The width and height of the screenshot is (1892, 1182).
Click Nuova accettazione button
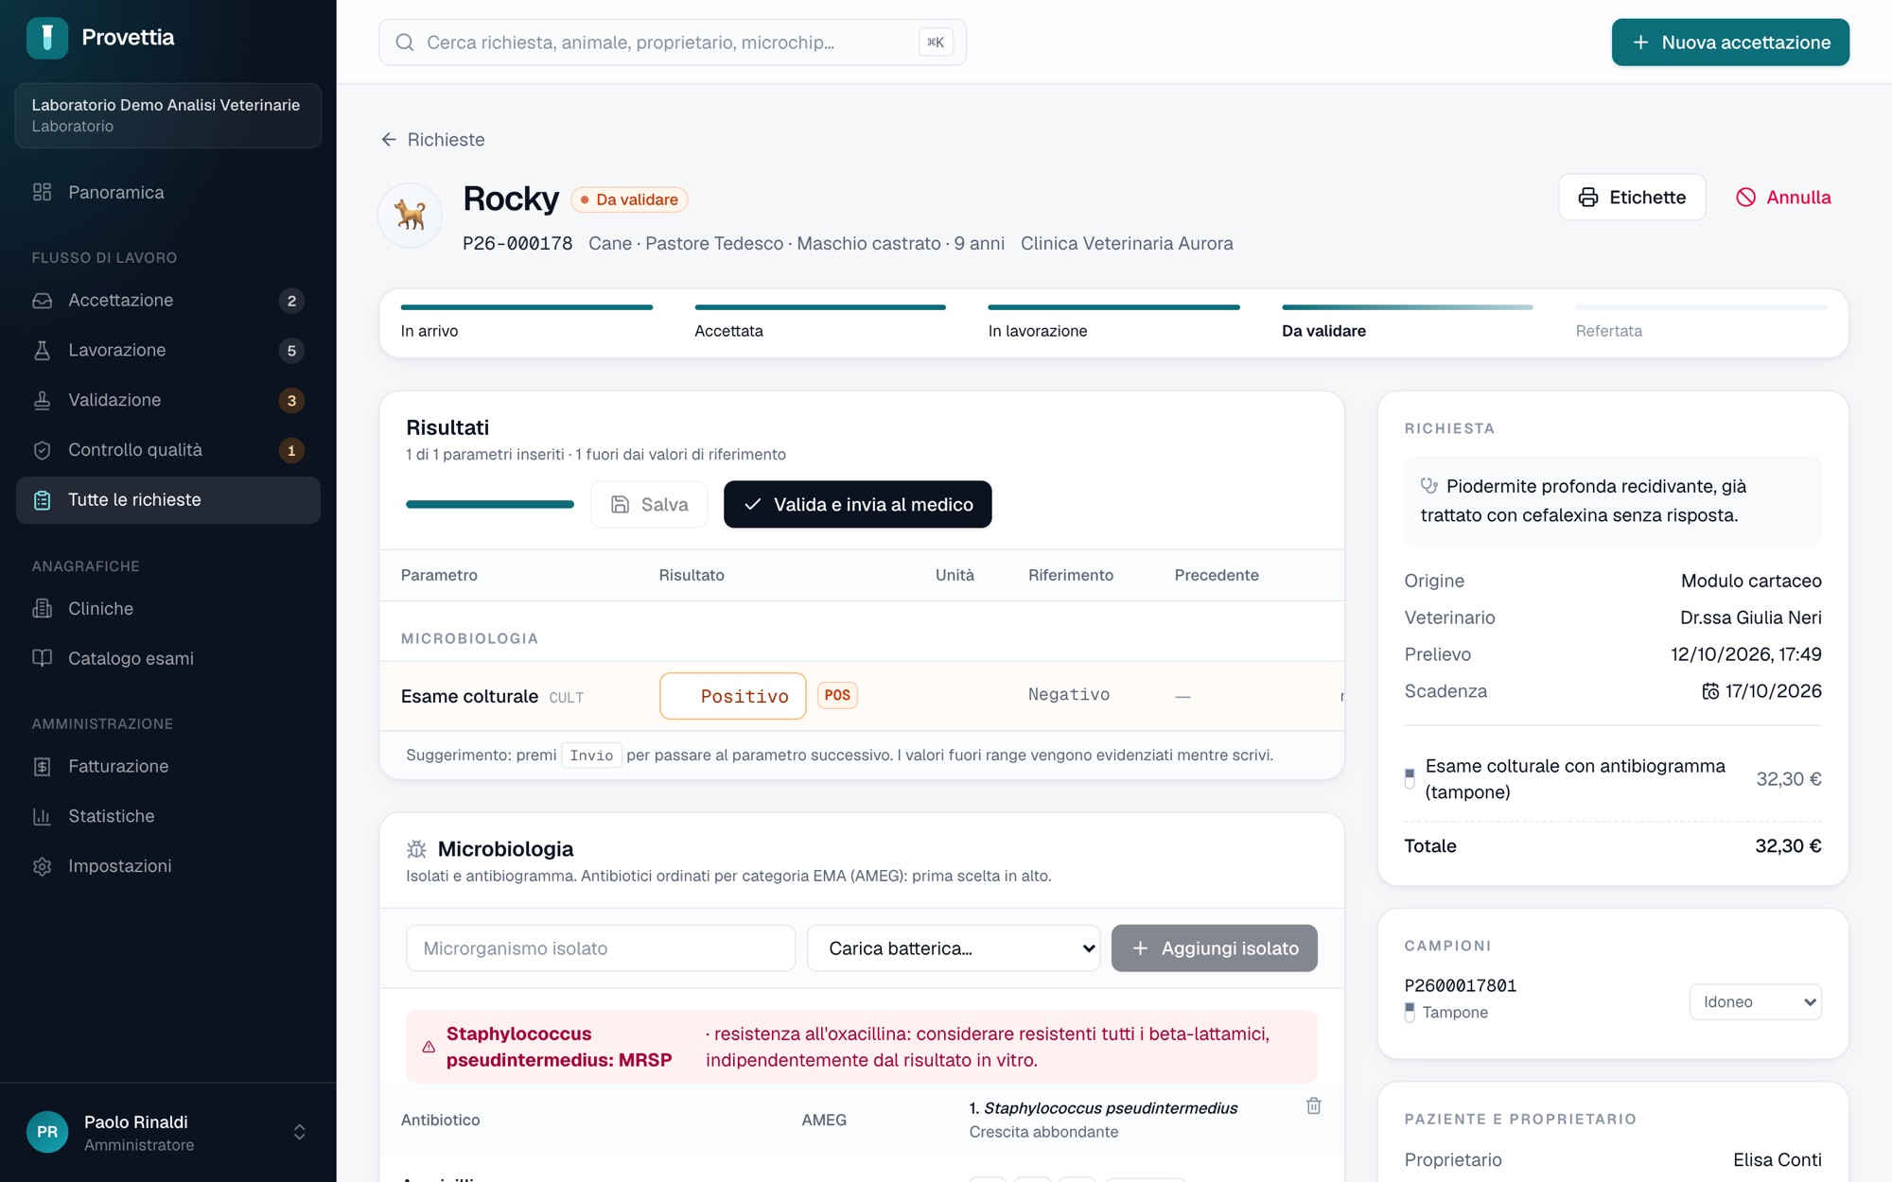point(1730,43)
